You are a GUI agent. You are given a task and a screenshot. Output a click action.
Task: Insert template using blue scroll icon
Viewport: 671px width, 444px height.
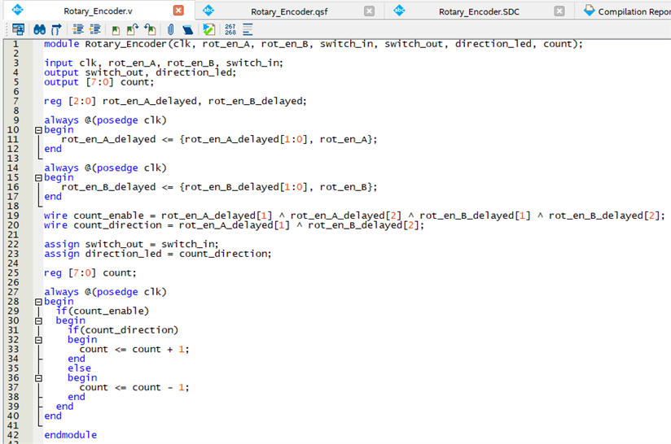[x=187, y=29]
